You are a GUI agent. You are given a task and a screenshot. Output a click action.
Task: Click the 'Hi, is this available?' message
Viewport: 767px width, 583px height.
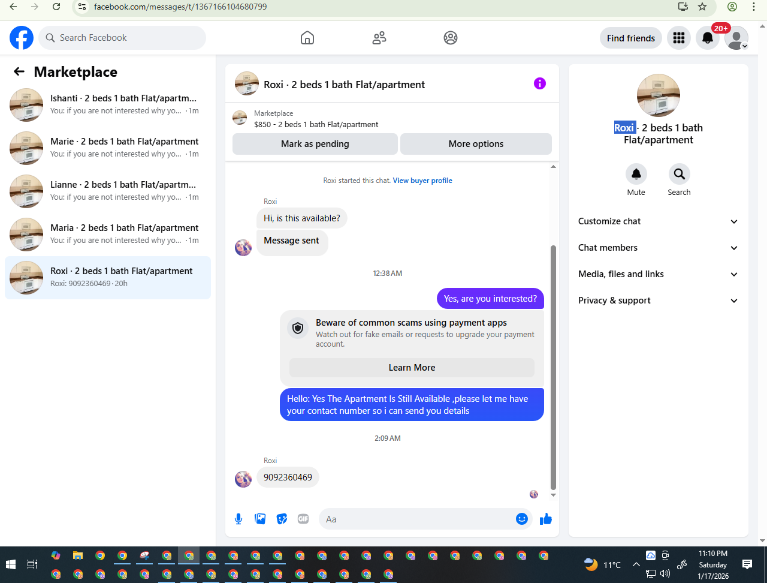point(302,218)
